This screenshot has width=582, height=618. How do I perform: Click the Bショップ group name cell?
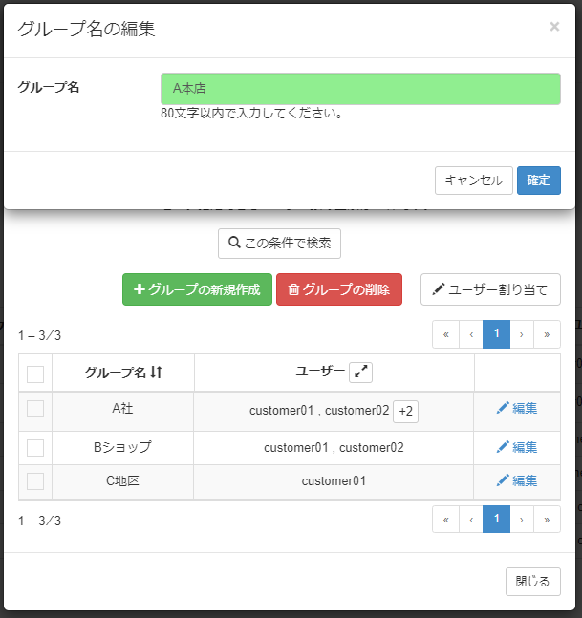coord(122,447)
